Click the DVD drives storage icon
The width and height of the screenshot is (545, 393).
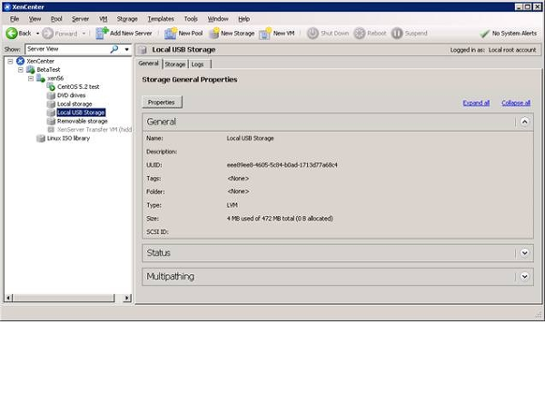coord(51,95)
